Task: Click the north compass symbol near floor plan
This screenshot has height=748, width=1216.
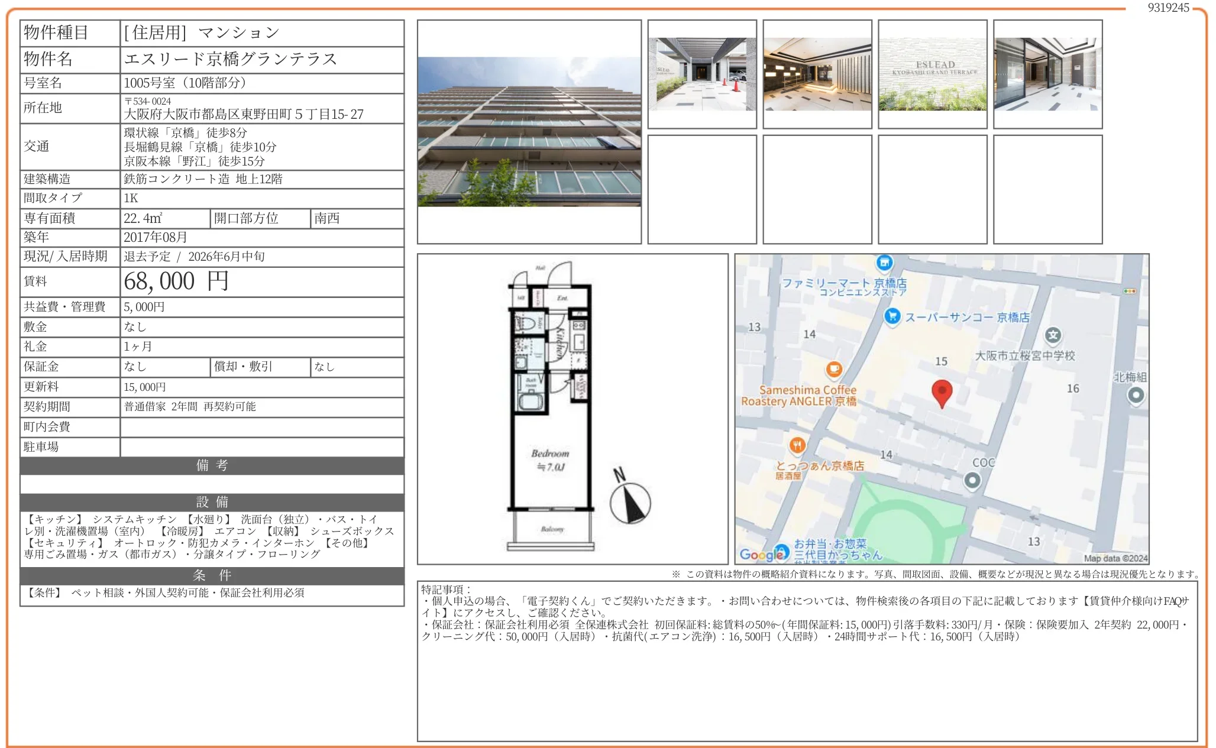Action: [x=629, y=501]
